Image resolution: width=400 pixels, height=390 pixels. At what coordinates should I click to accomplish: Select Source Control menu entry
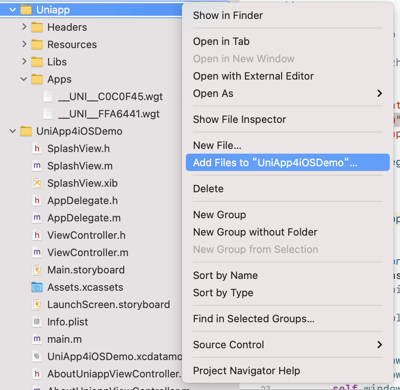tap(288, 345)
